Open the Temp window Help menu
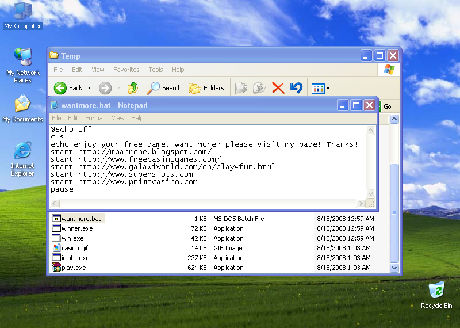Viewport: 460px width, 328px height. click(x=178, y=70)
